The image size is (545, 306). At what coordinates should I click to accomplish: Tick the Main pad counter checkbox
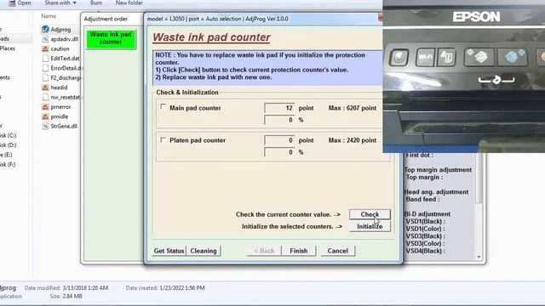tap(163, 107)
